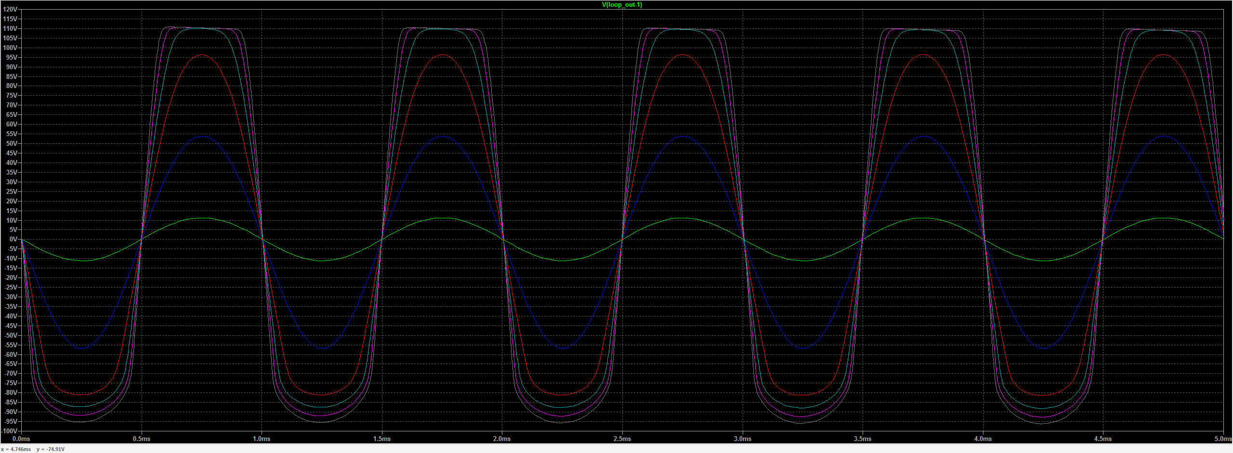This screenshot has width=1233, height=453.
Task: Click the blue trace's first negative trough
Action: pyautogui.click(x=82, y=348)
